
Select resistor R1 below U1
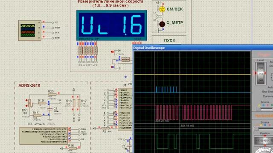tap(106, 128)
